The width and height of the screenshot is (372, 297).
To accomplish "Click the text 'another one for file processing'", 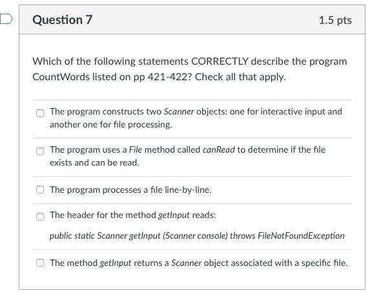I will point(111,124).
